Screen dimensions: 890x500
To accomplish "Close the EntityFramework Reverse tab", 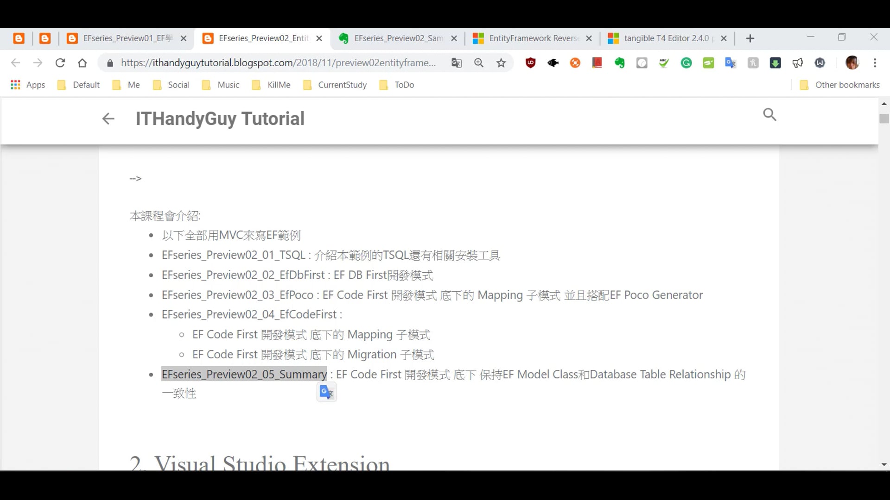I will pyautogui.click(x=589, y=38).
